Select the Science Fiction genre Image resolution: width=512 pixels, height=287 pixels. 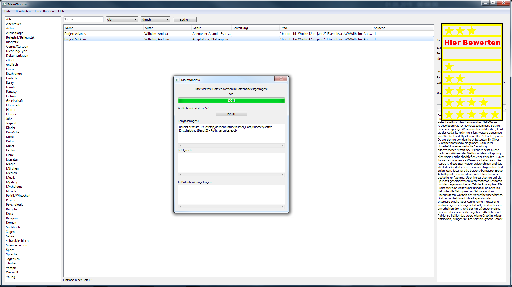[x=17, y=245]
